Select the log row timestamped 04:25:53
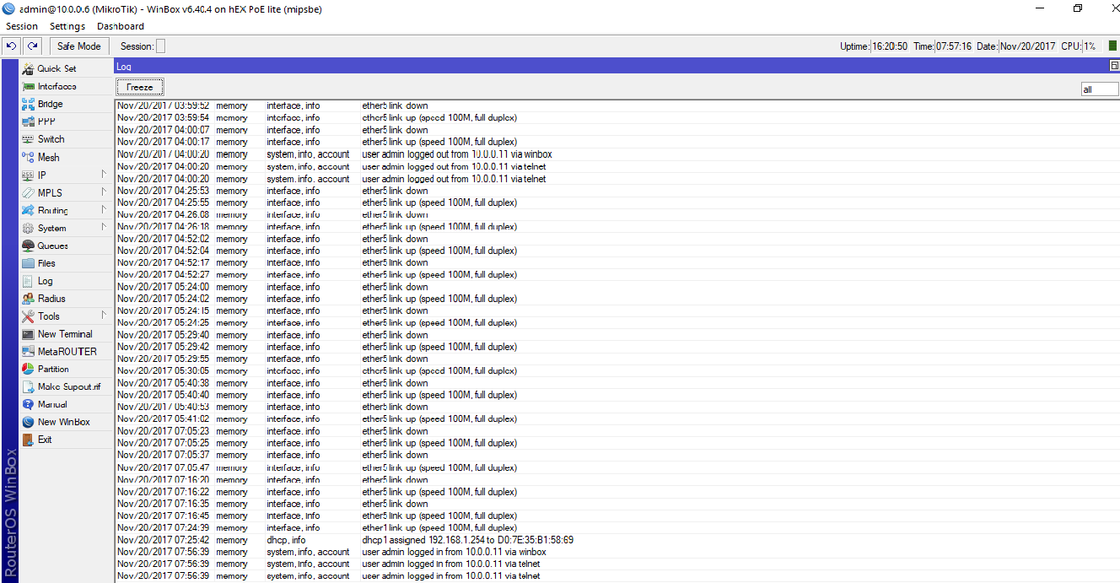Image resolution: width=1120 pixels, height=583 pixels. [x=617, y=191]
